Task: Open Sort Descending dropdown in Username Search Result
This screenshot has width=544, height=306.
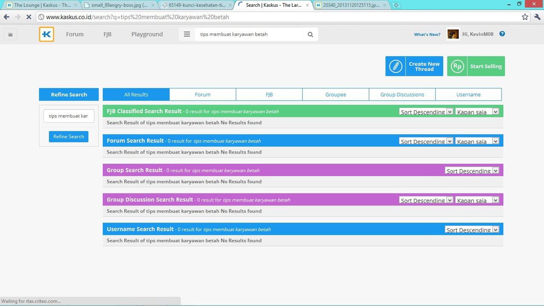Action: point(472,229)
